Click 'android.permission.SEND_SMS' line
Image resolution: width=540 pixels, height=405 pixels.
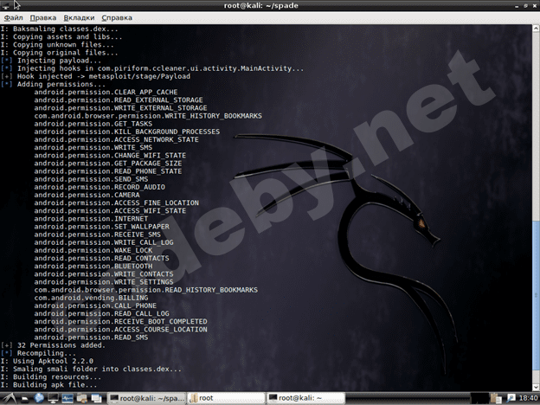coord(91,179)
